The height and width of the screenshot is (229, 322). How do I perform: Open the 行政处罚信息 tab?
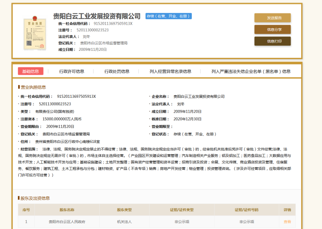click(x=117, y=71)
